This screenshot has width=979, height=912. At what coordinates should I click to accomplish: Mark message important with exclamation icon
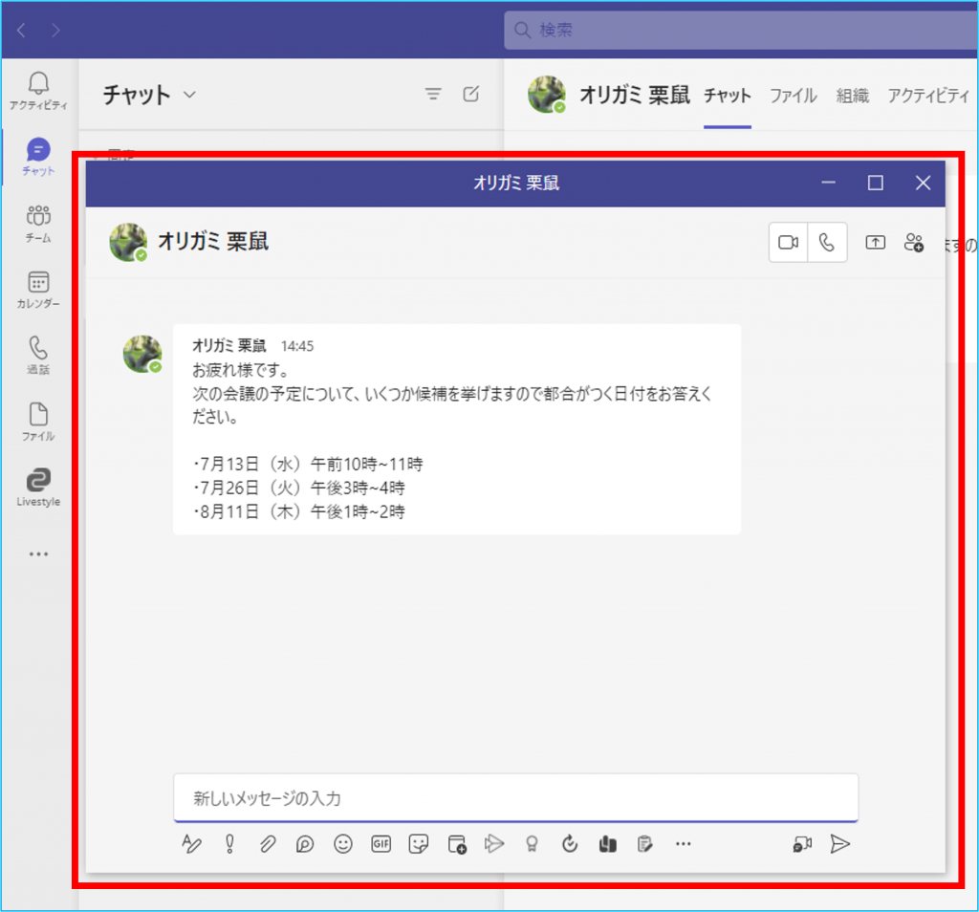(229, 844)
